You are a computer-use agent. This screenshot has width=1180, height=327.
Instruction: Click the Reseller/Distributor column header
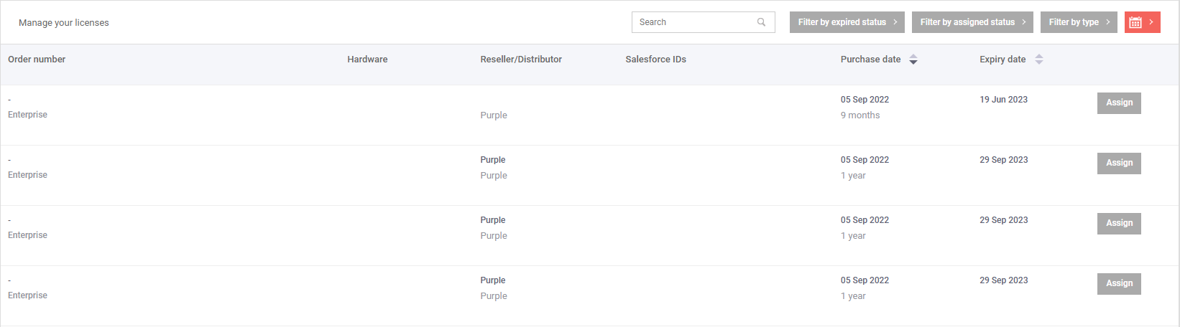coord(521,60)
